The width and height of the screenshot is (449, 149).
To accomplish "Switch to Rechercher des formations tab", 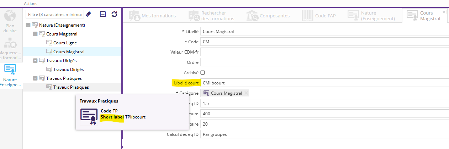I will (212, 16).
